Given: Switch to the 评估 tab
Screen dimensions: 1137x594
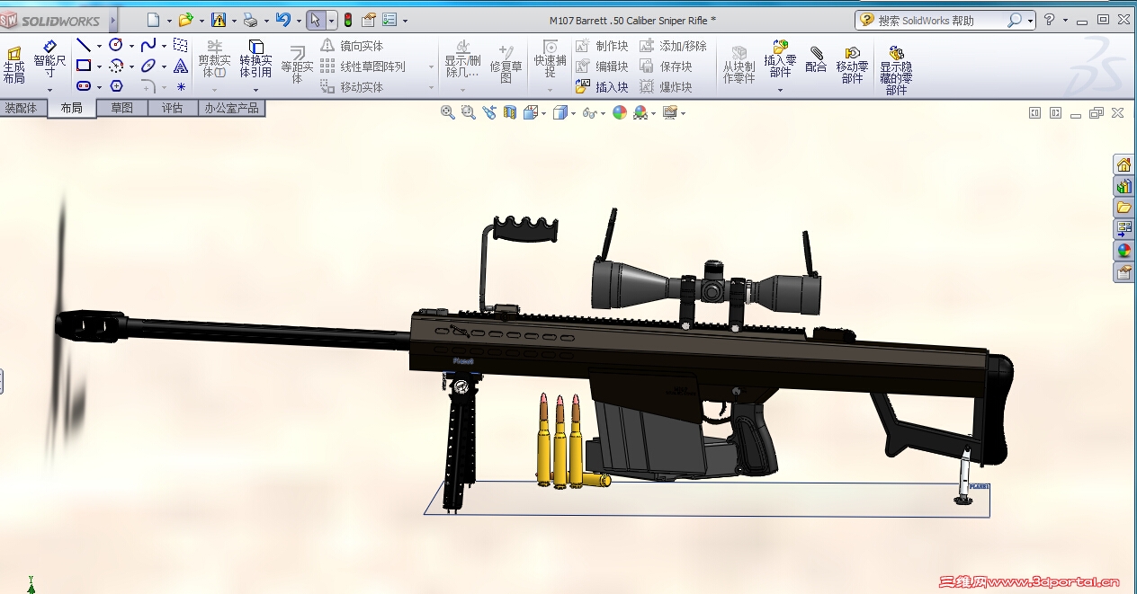Looking at the screenshot, I should (x=172, y=108).
